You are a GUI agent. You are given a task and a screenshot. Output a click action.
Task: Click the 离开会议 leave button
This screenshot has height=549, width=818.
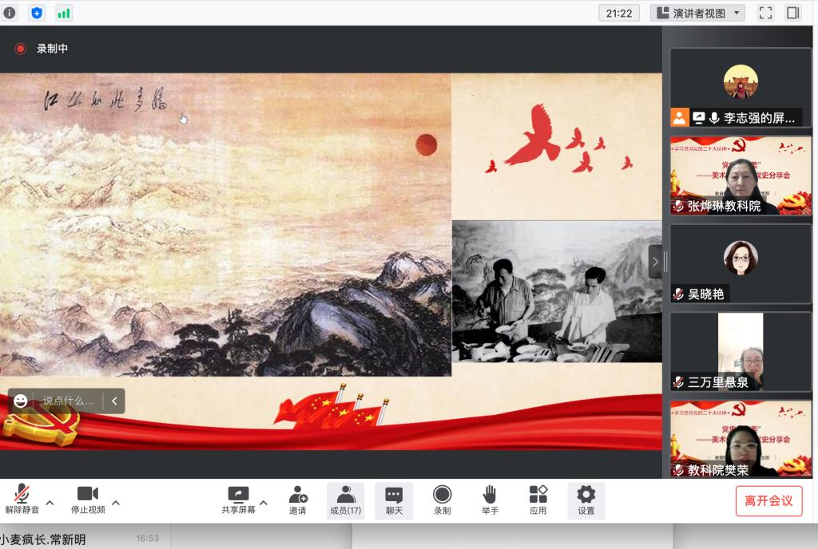[768, 500]
